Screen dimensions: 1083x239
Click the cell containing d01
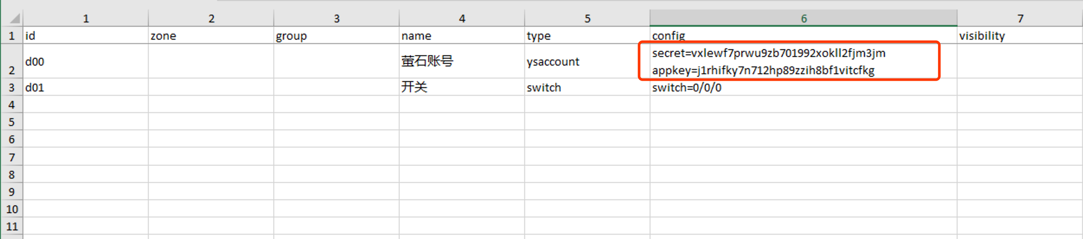point(86,87)
